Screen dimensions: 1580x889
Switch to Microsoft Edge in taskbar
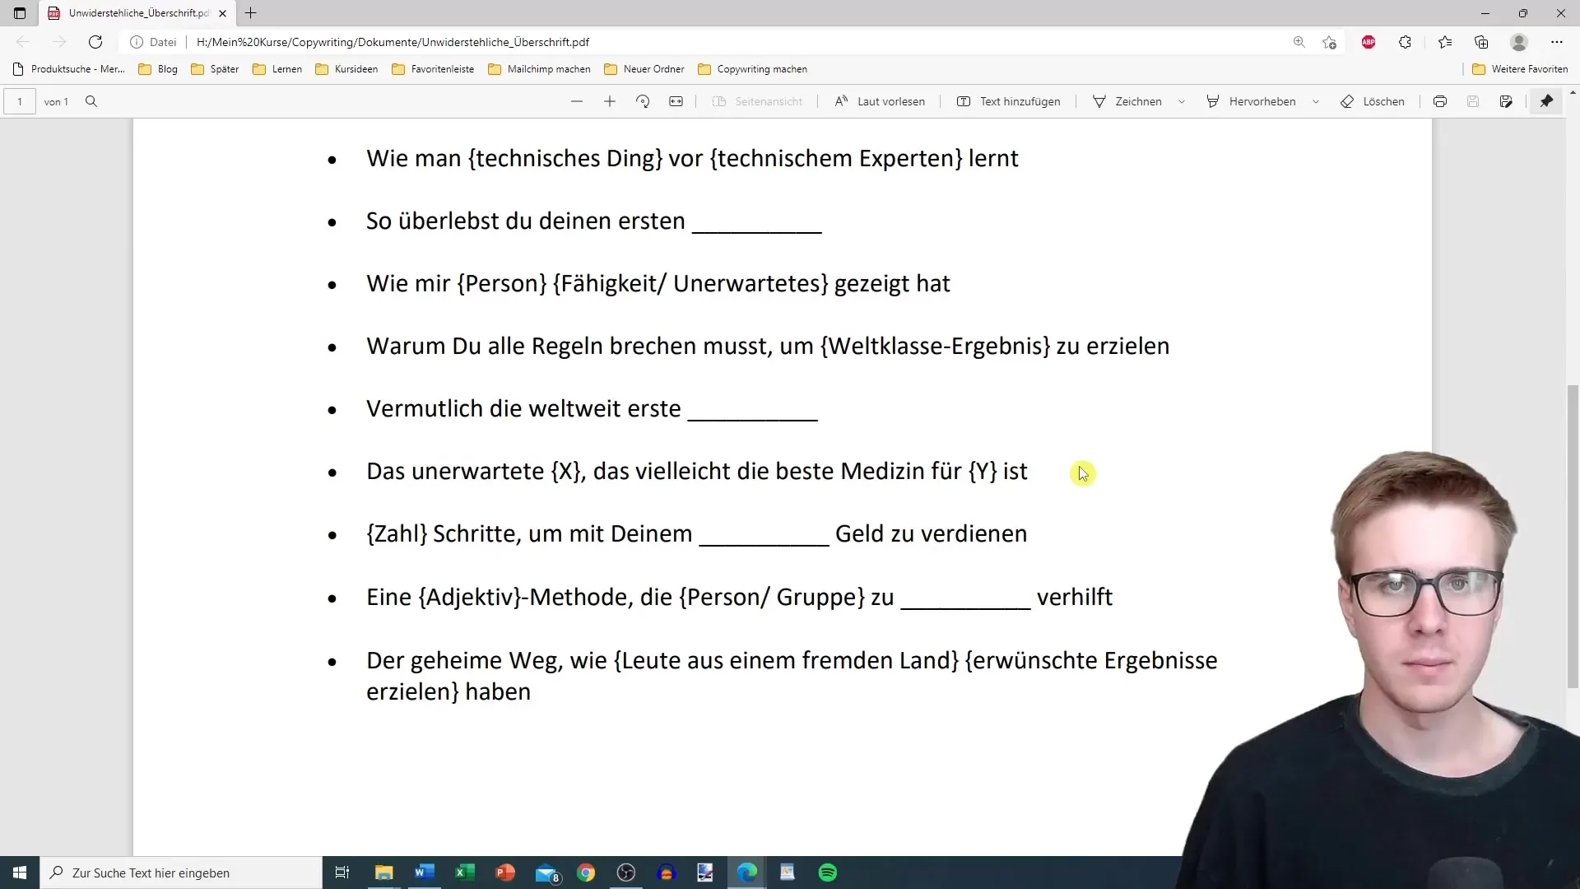tap(747, 873)
